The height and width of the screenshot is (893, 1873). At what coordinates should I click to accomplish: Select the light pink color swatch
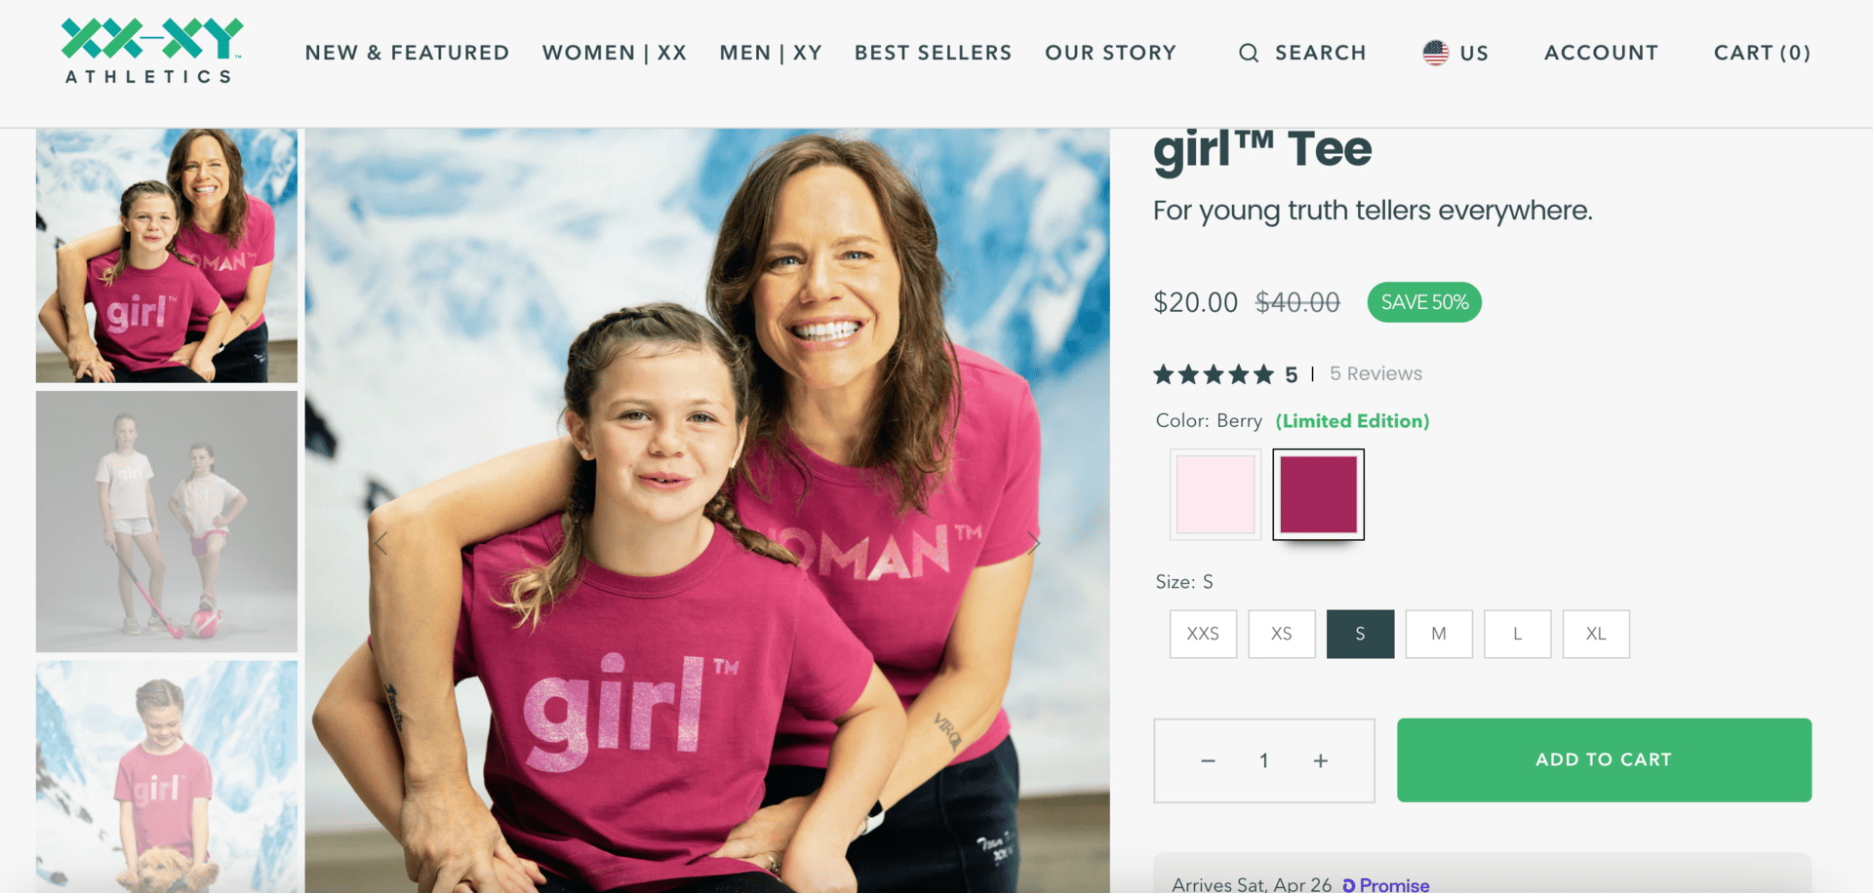[1215, 494]
